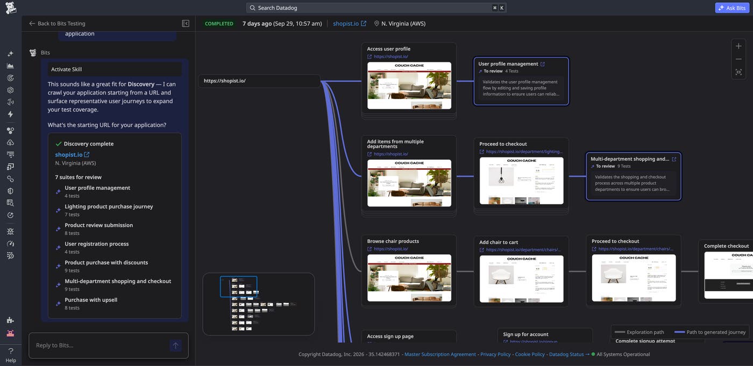Image resolution: width=753 pixels, height=366 pixels.
Task: Click URL under Access user profile
Action: [391, 56]
